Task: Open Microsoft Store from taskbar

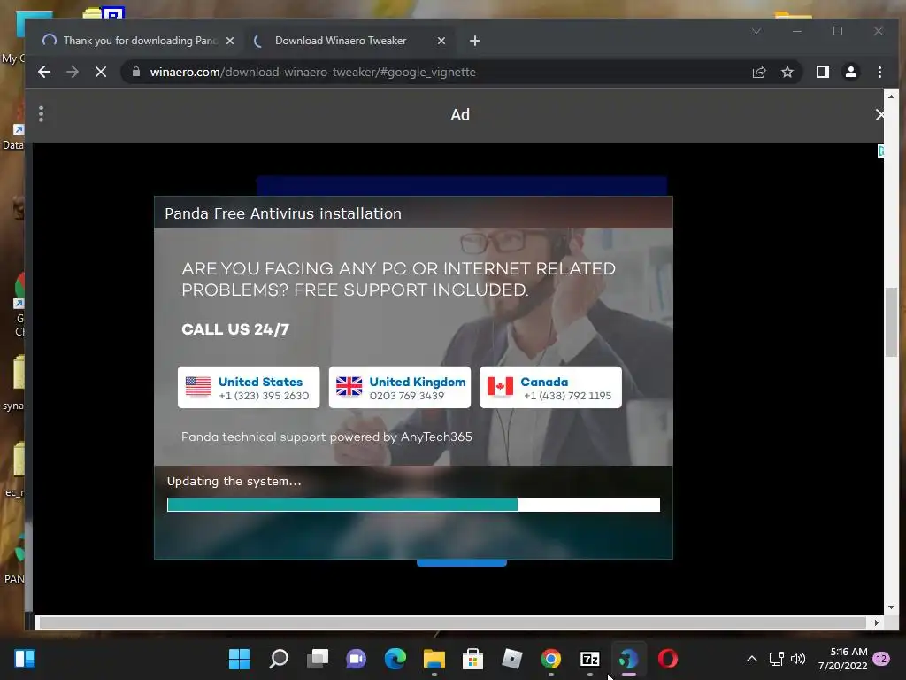Action: coord(472,659)
